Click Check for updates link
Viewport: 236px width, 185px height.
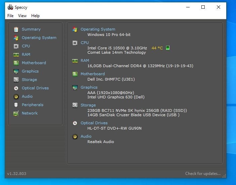(203, 174)
